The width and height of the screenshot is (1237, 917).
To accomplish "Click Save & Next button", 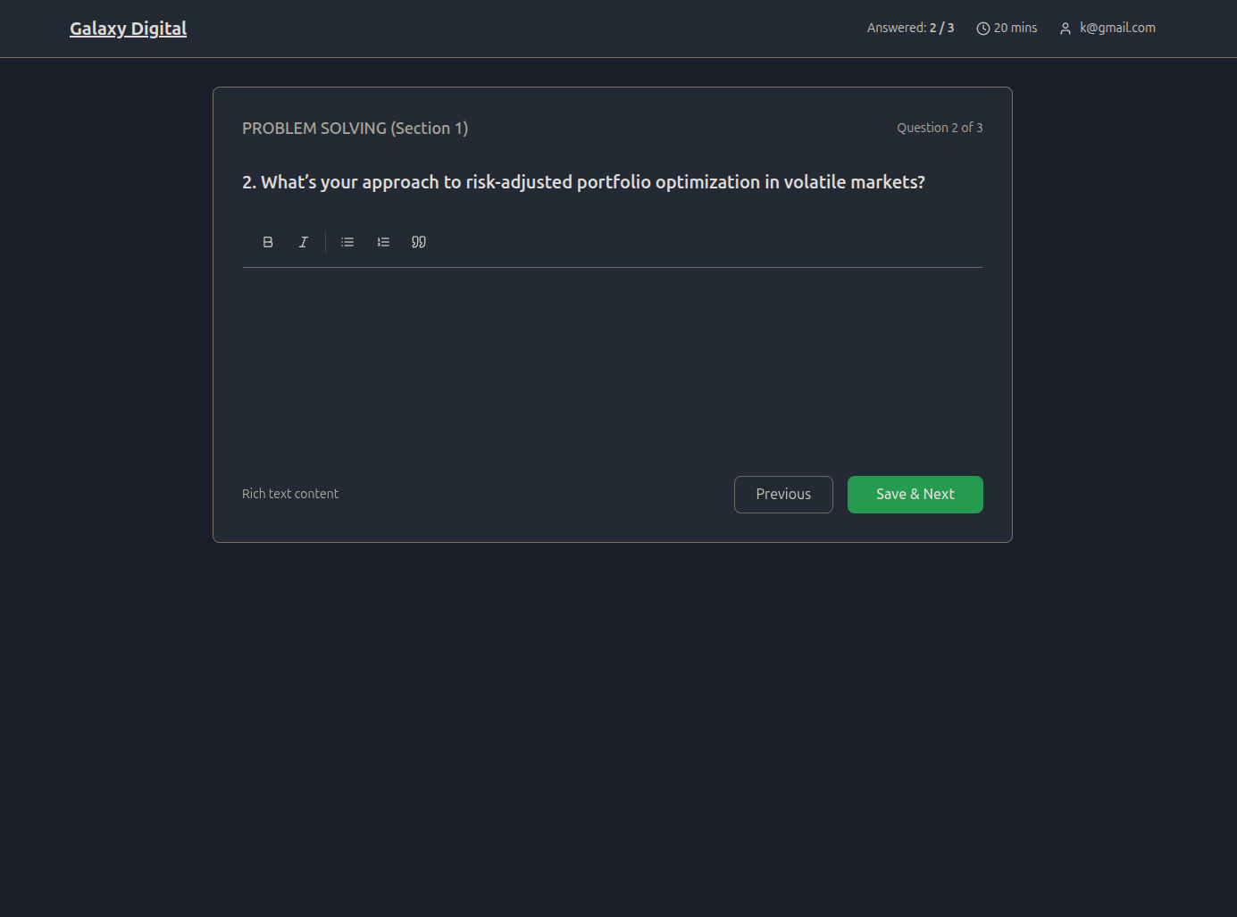I will [x=915, y=495].
